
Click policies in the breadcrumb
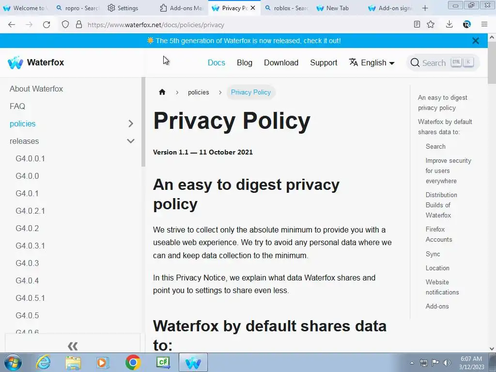(198, 93)
